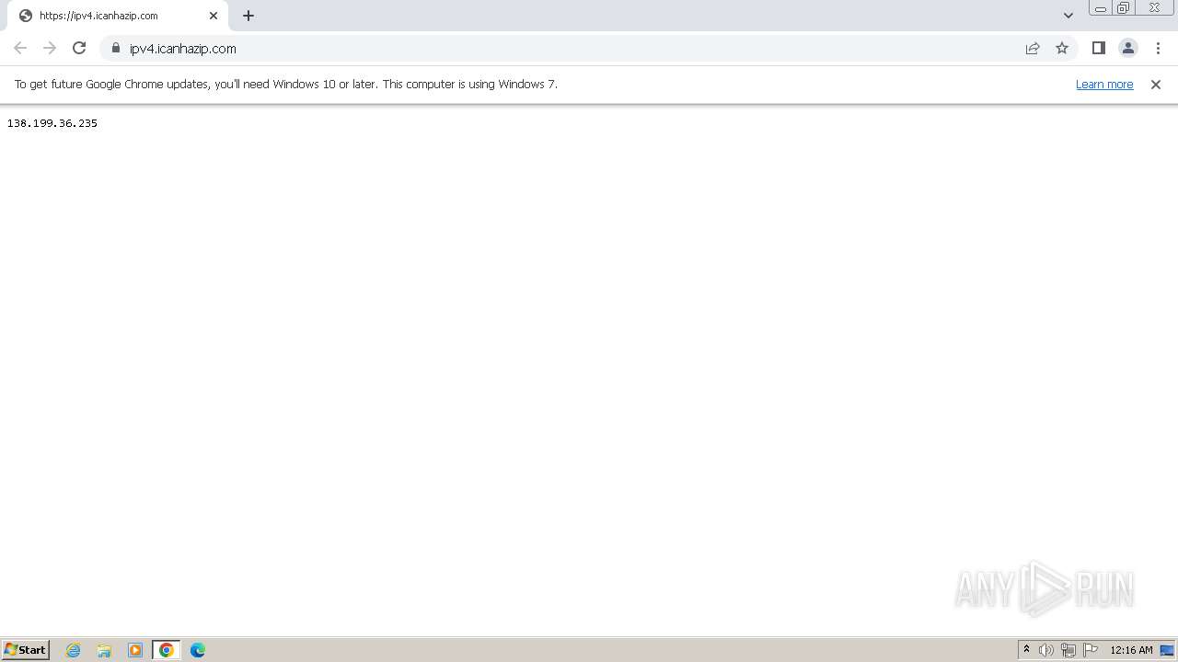This screenshot has width=1178, height=662.
Task: Select the ipv4.icanhazip.com tab
Action: (x=118, y=16)
